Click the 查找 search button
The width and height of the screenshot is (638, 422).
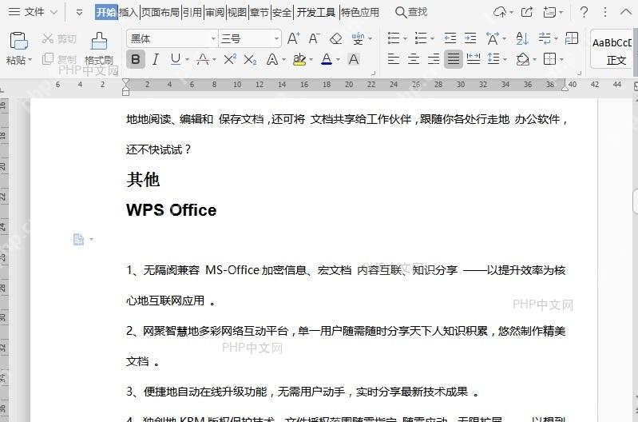[x=411, y=12]
